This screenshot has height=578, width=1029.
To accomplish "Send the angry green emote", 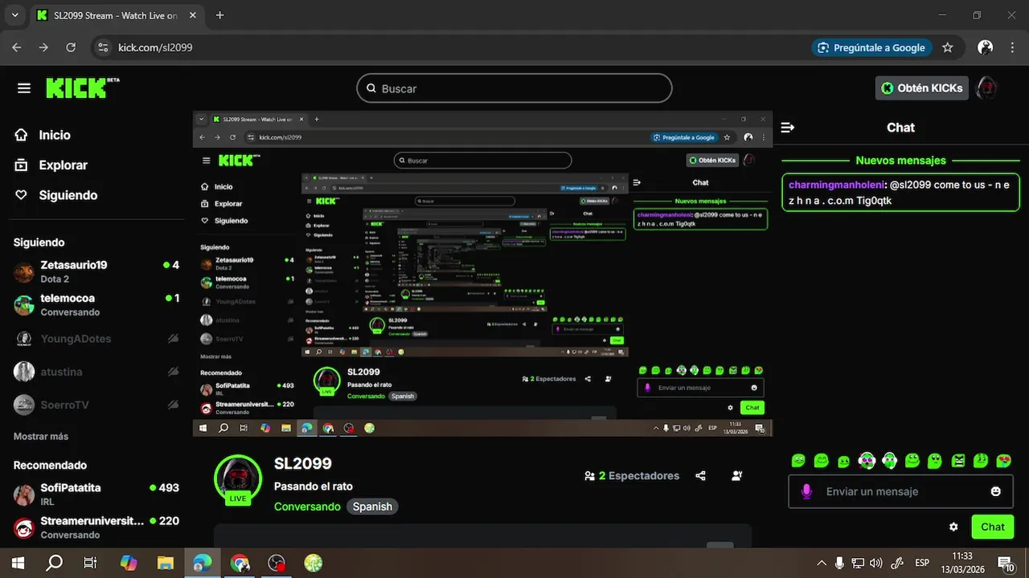I will 958,461.
